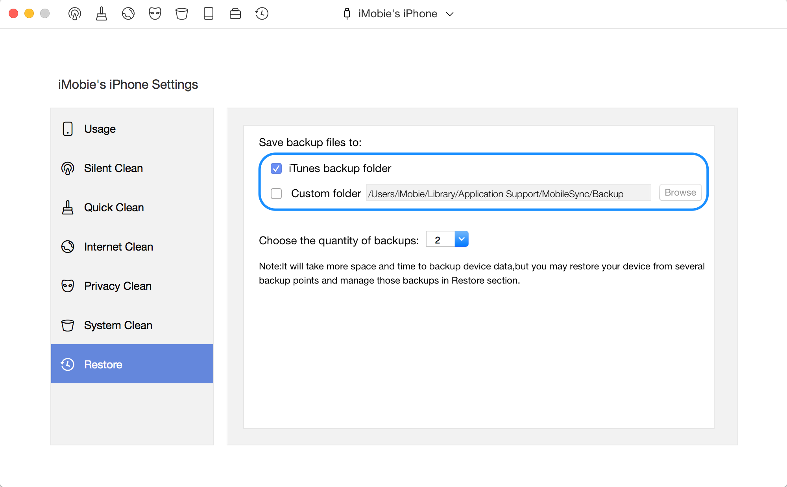Open the device tablet icon in toolbar
The height and width of the screenshot is (487, 787).
coord(209,14)
